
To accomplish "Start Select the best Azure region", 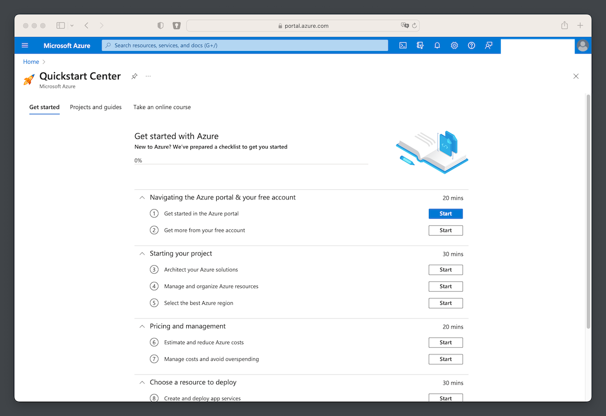I will pos(445,303).
